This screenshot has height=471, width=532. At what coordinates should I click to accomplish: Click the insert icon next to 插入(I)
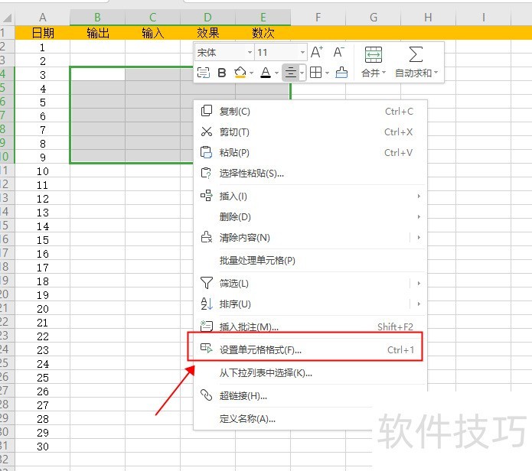tap(206, 196)
